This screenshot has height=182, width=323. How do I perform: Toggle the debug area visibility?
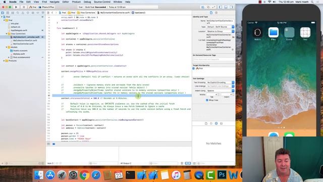tap(226, 7)
